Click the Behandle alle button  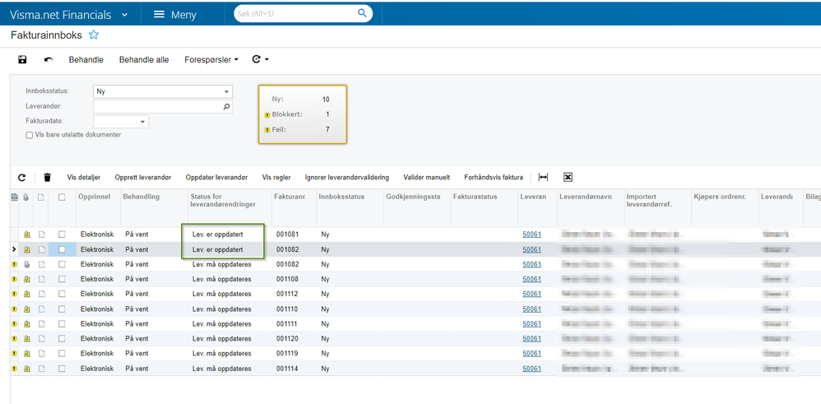click(144, 60)
